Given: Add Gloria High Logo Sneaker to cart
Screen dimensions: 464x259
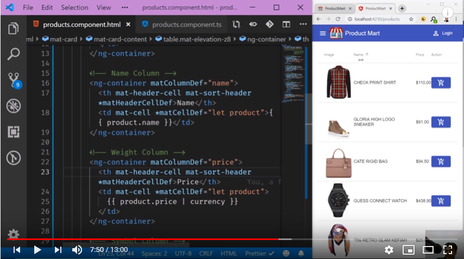Looking at the screenshot, I should (441, 122).
